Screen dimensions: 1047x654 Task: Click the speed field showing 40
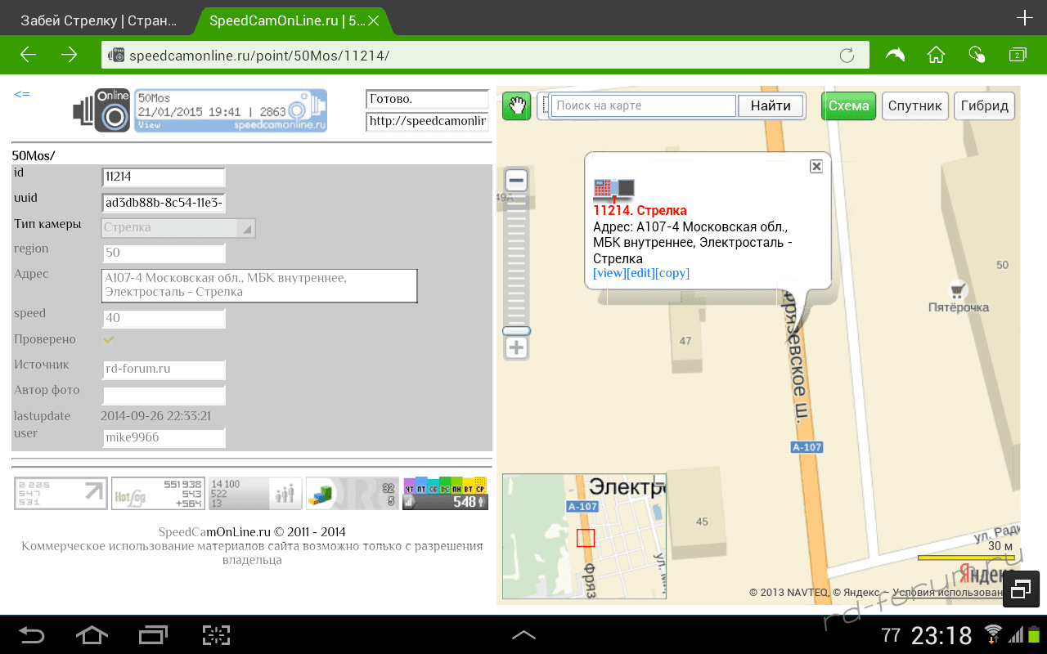(x=164, y=319)
